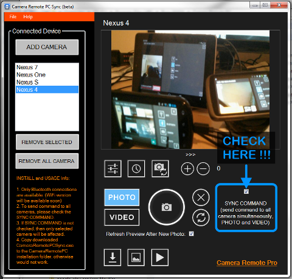292x279 pixels.
Task: Open the Help menu
Action: click(28, 16)
